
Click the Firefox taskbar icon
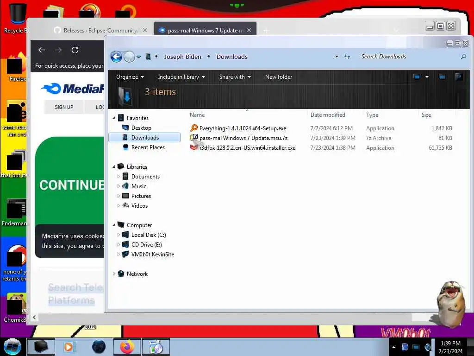click(127, 347)
